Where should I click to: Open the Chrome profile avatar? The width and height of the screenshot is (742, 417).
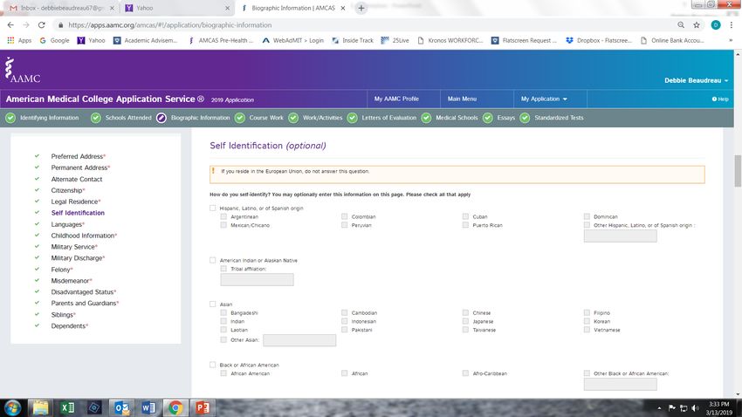pyautogui.click(x=716, y=25)
